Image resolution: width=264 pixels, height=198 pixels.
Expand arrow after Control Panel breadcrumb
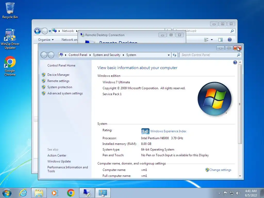90,55
